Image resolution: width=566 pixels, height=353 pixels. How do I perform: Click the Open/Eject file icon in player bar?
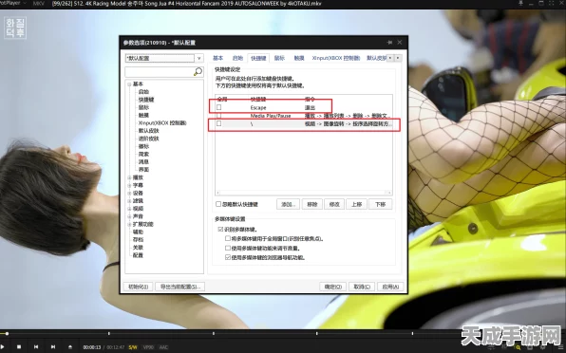[70, 347]
